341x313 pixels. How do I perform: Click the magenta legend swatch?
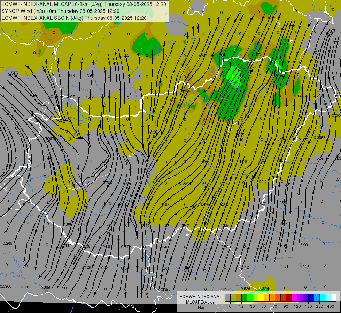click(294, 297)
